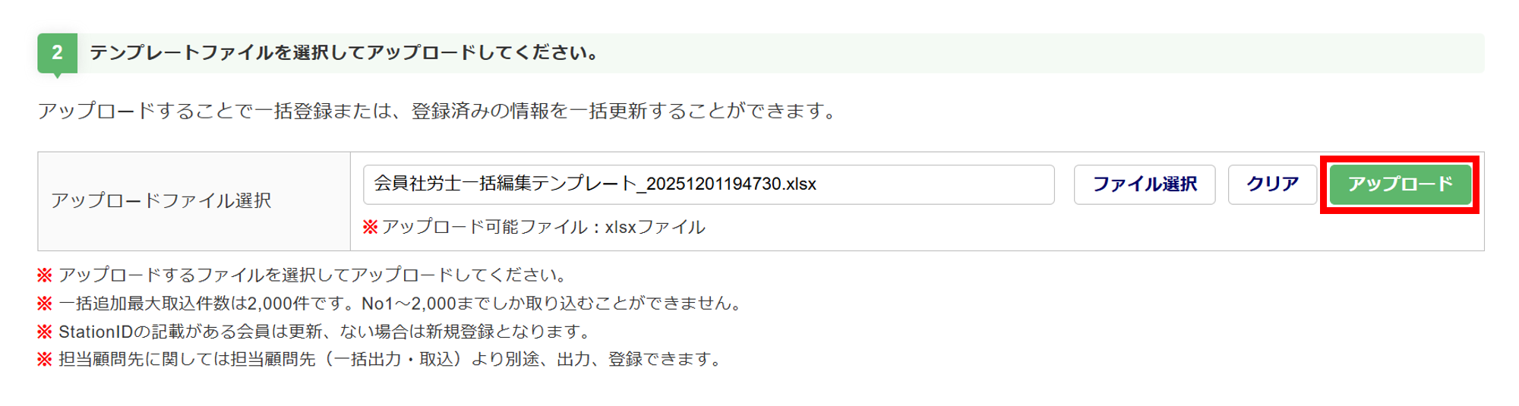Click the green step number 2 badge
The image size is (1519, 406).
tap(57, 52)
